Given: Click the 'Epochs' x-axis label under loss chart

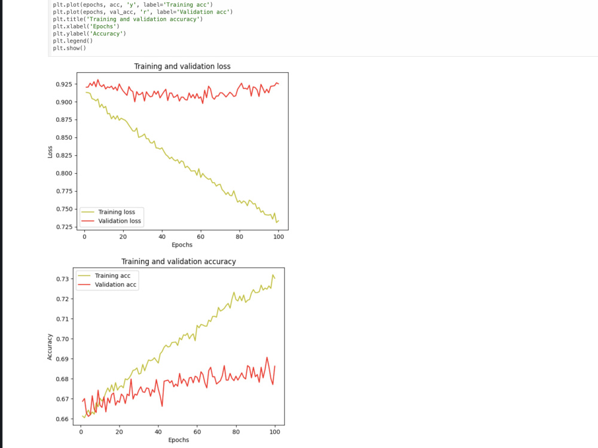Looking at the screenshot, I should pos(182,244).
